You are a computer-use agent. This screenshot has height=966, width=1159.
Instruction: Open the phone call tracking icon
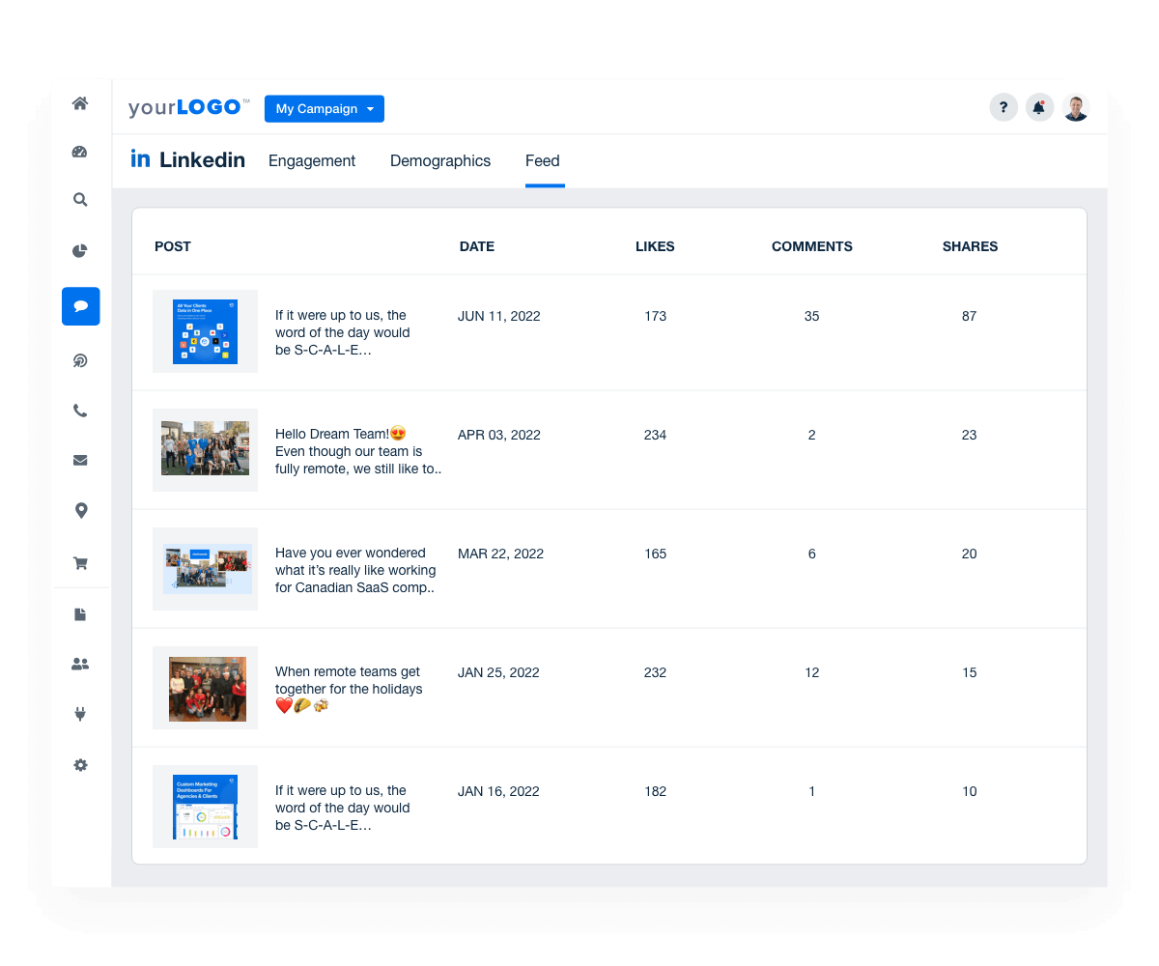pos(80,411)
